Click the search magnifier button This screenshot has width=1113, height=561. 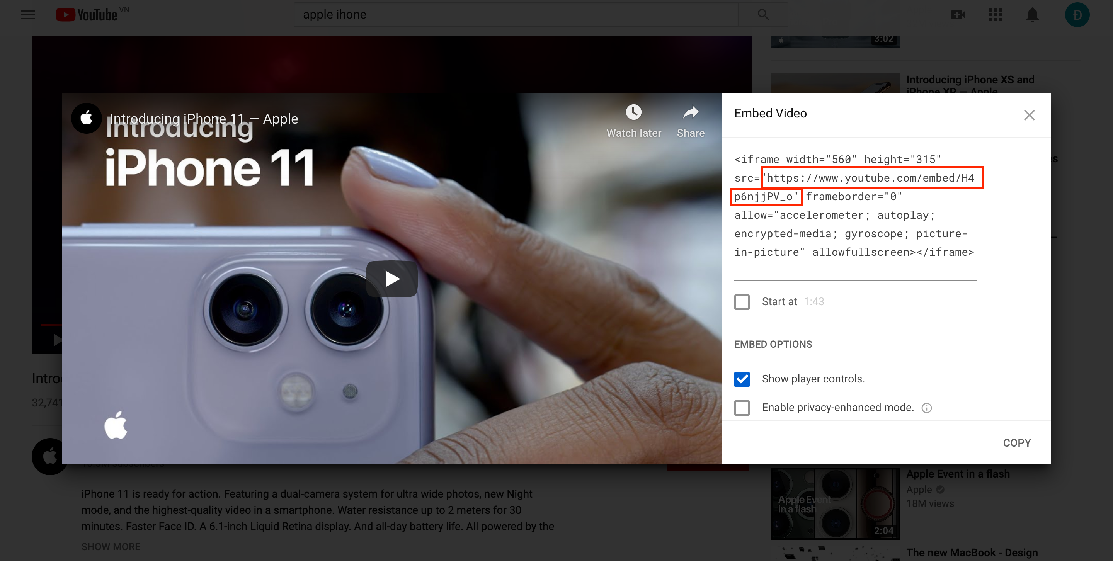coord(763,15)
